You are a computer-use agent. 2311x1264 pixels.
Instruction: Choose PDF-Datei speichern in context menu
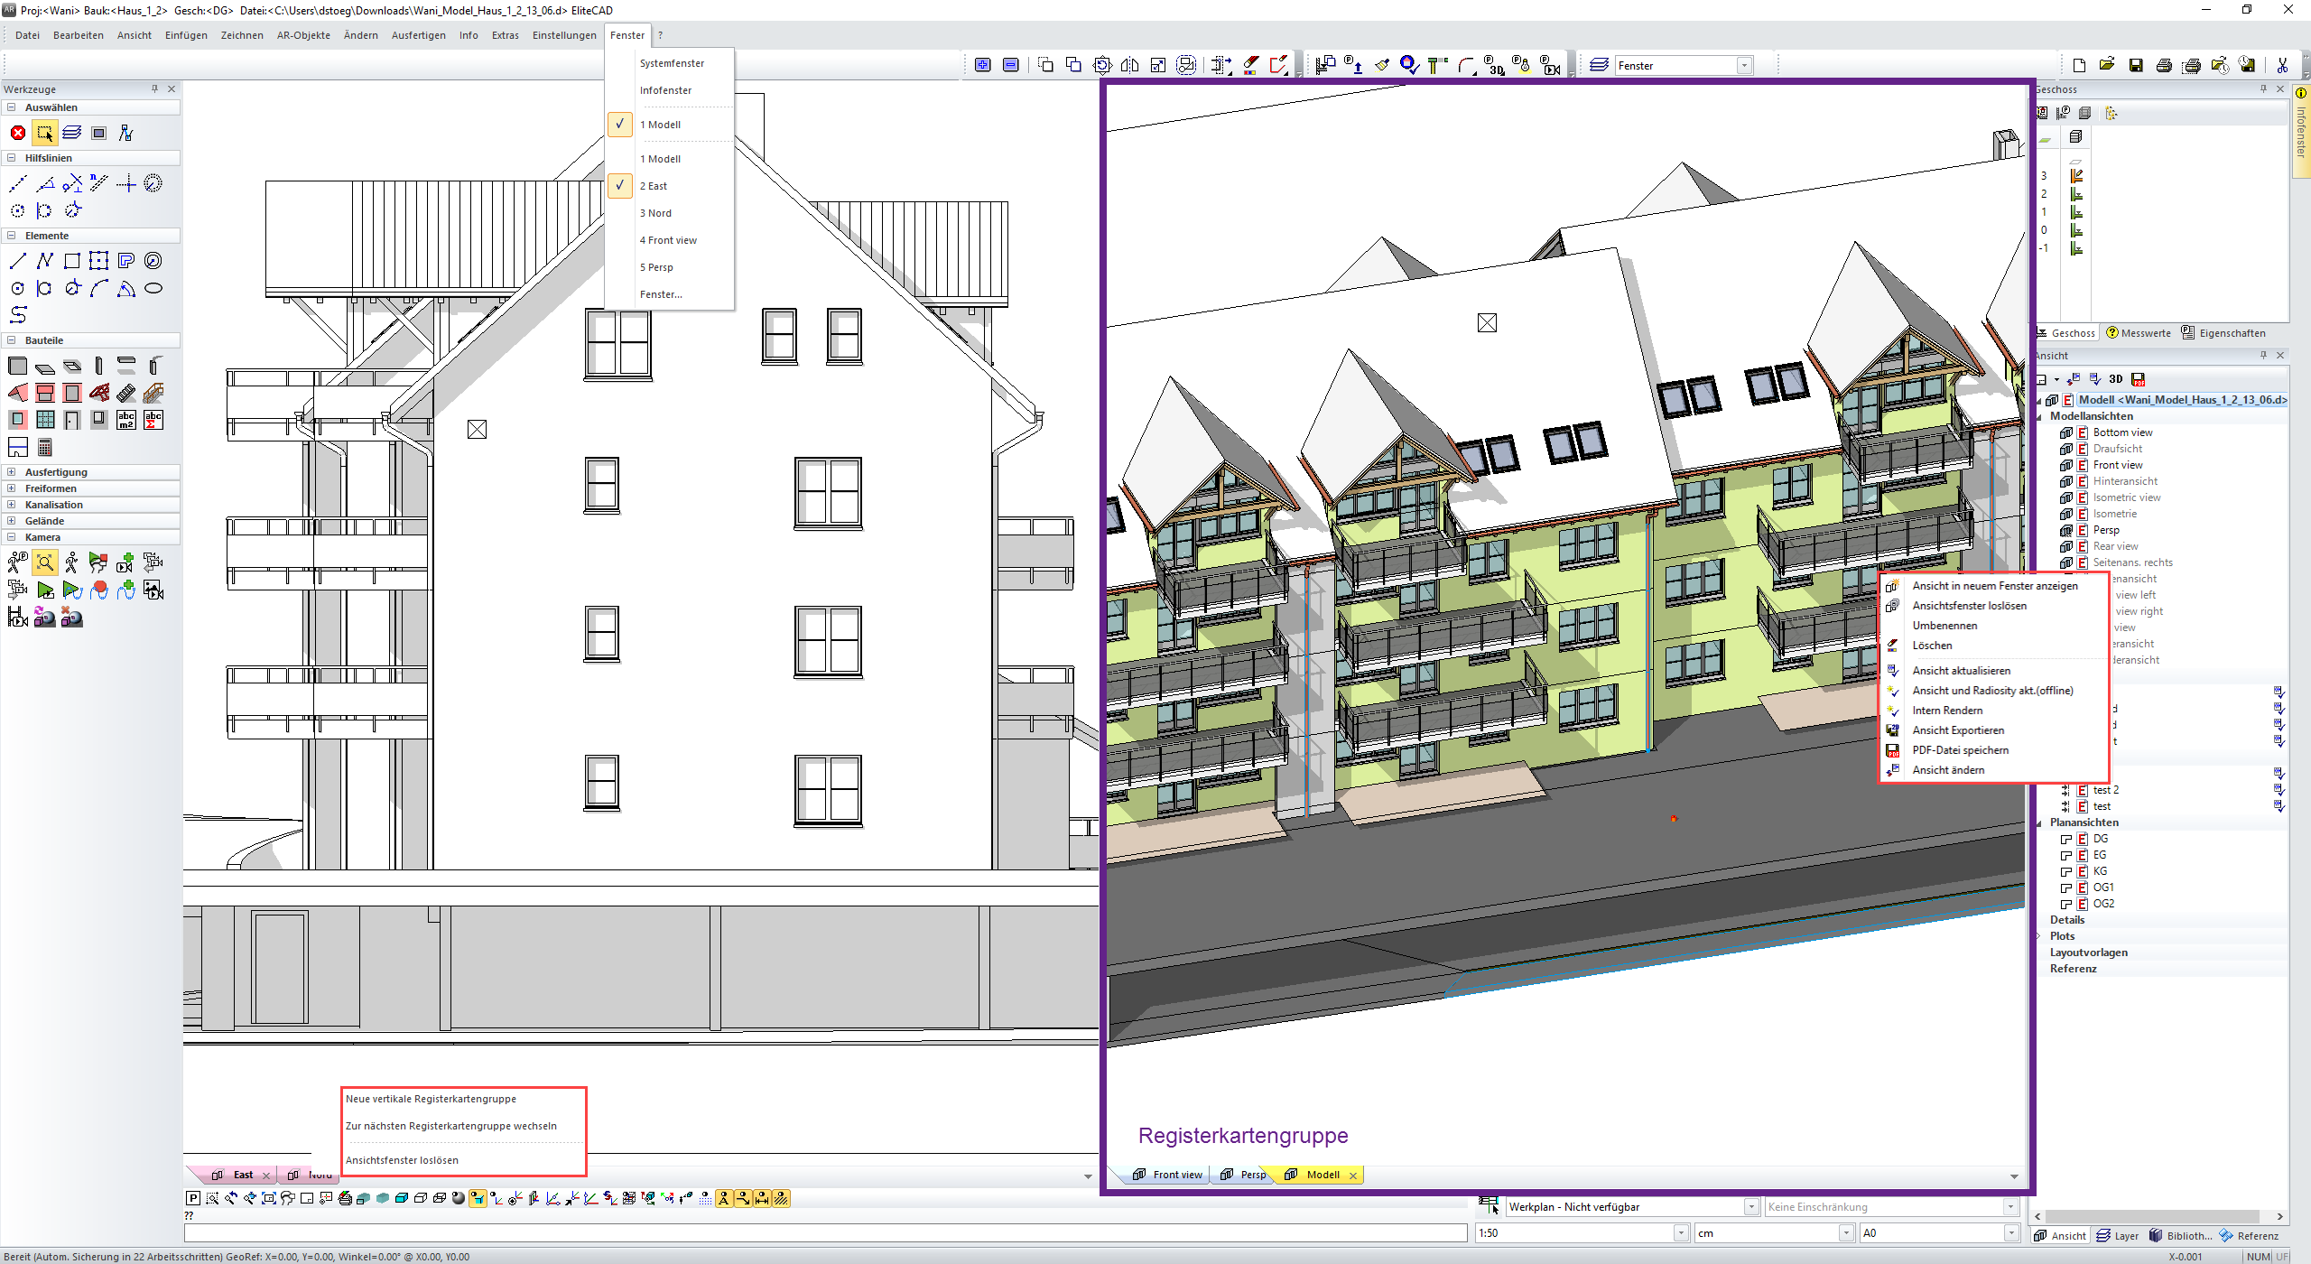coord(1960,750)
